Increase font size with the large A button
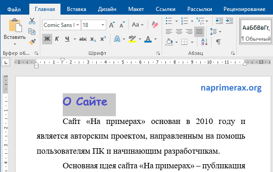The height and width of the screenshot is (172, 273). tap(112, 25)
